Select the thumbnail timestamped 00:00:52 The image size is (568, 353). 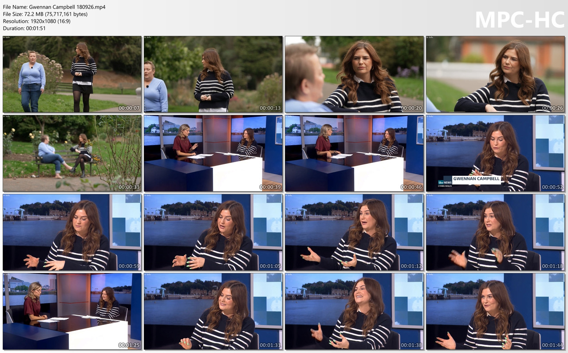point(495,153)
